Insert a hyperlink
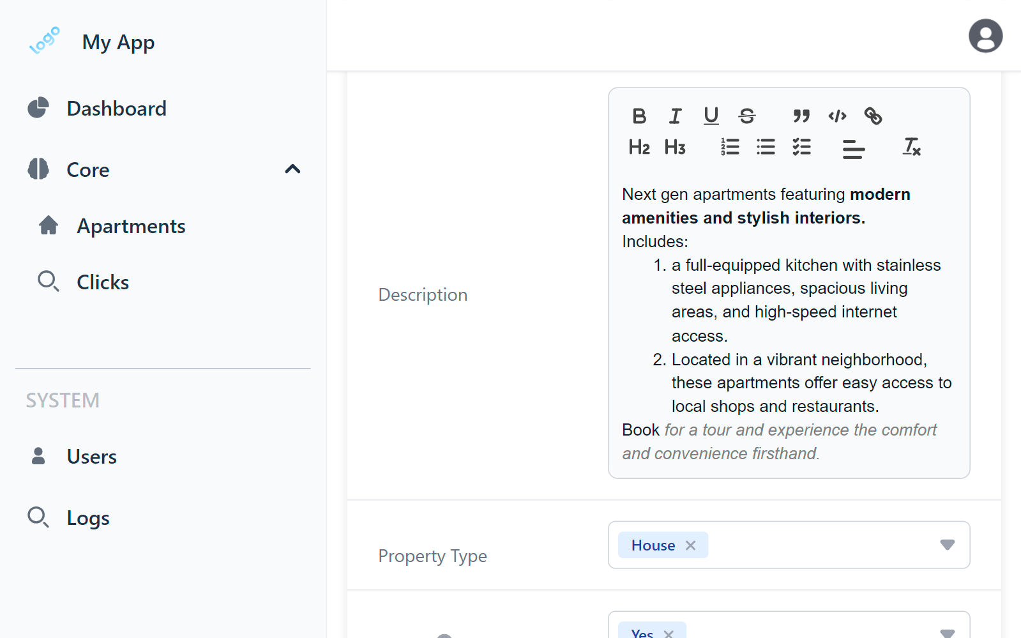The image size is (1021, 638). 873,116
